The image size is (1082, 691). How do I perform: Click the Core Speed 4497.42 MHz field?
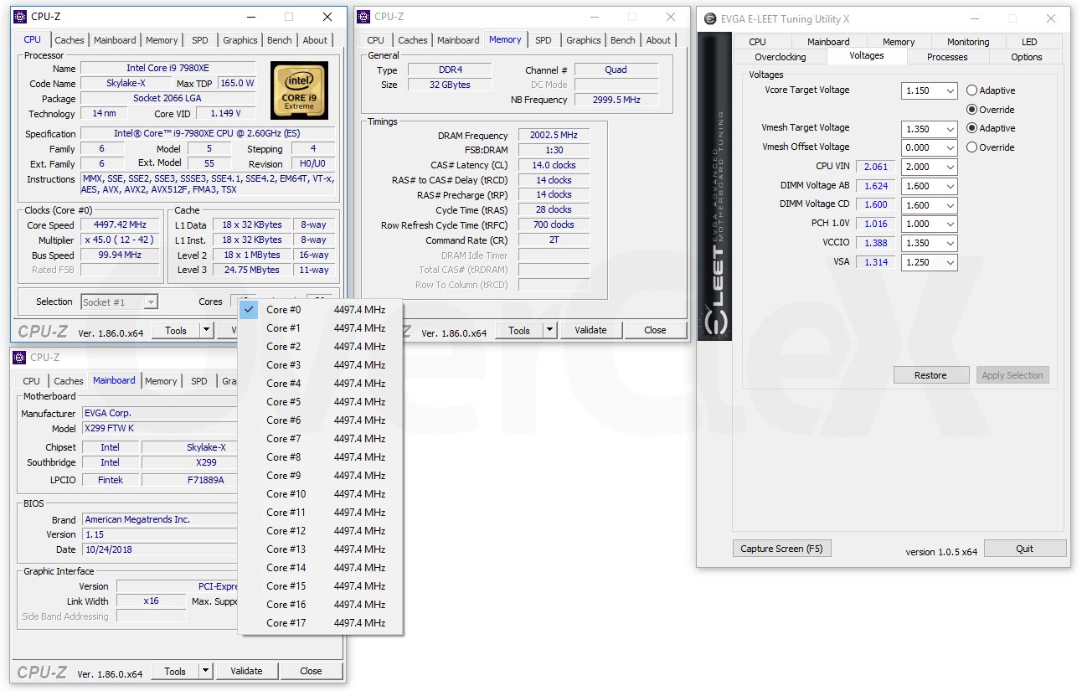(121, 225)
